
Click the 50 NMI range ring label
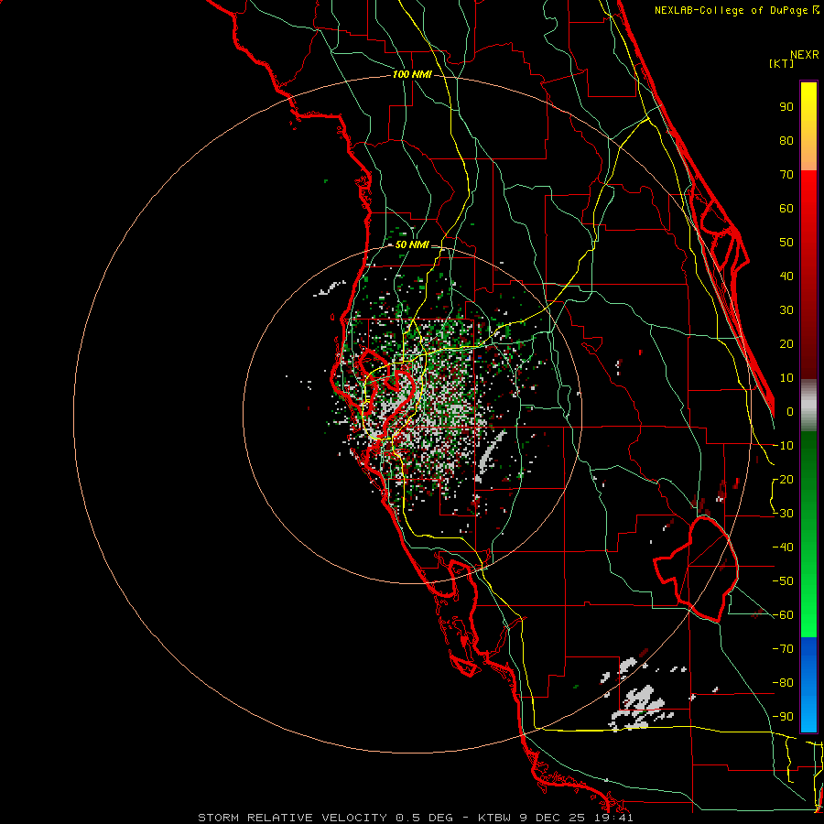412,244
